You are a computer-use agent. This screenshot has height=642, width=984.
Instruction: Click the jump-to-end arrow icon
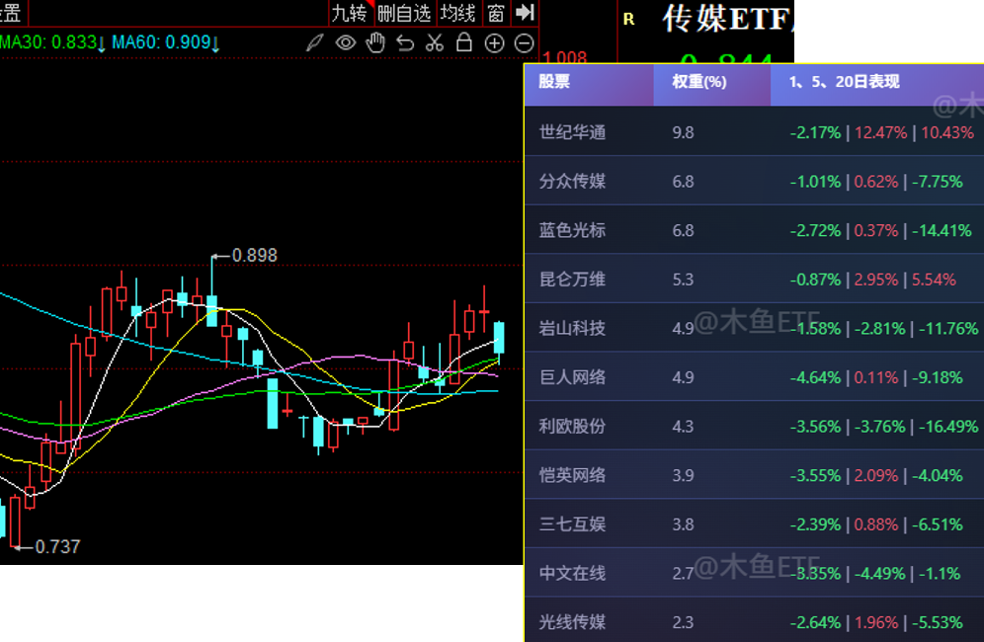525,13
